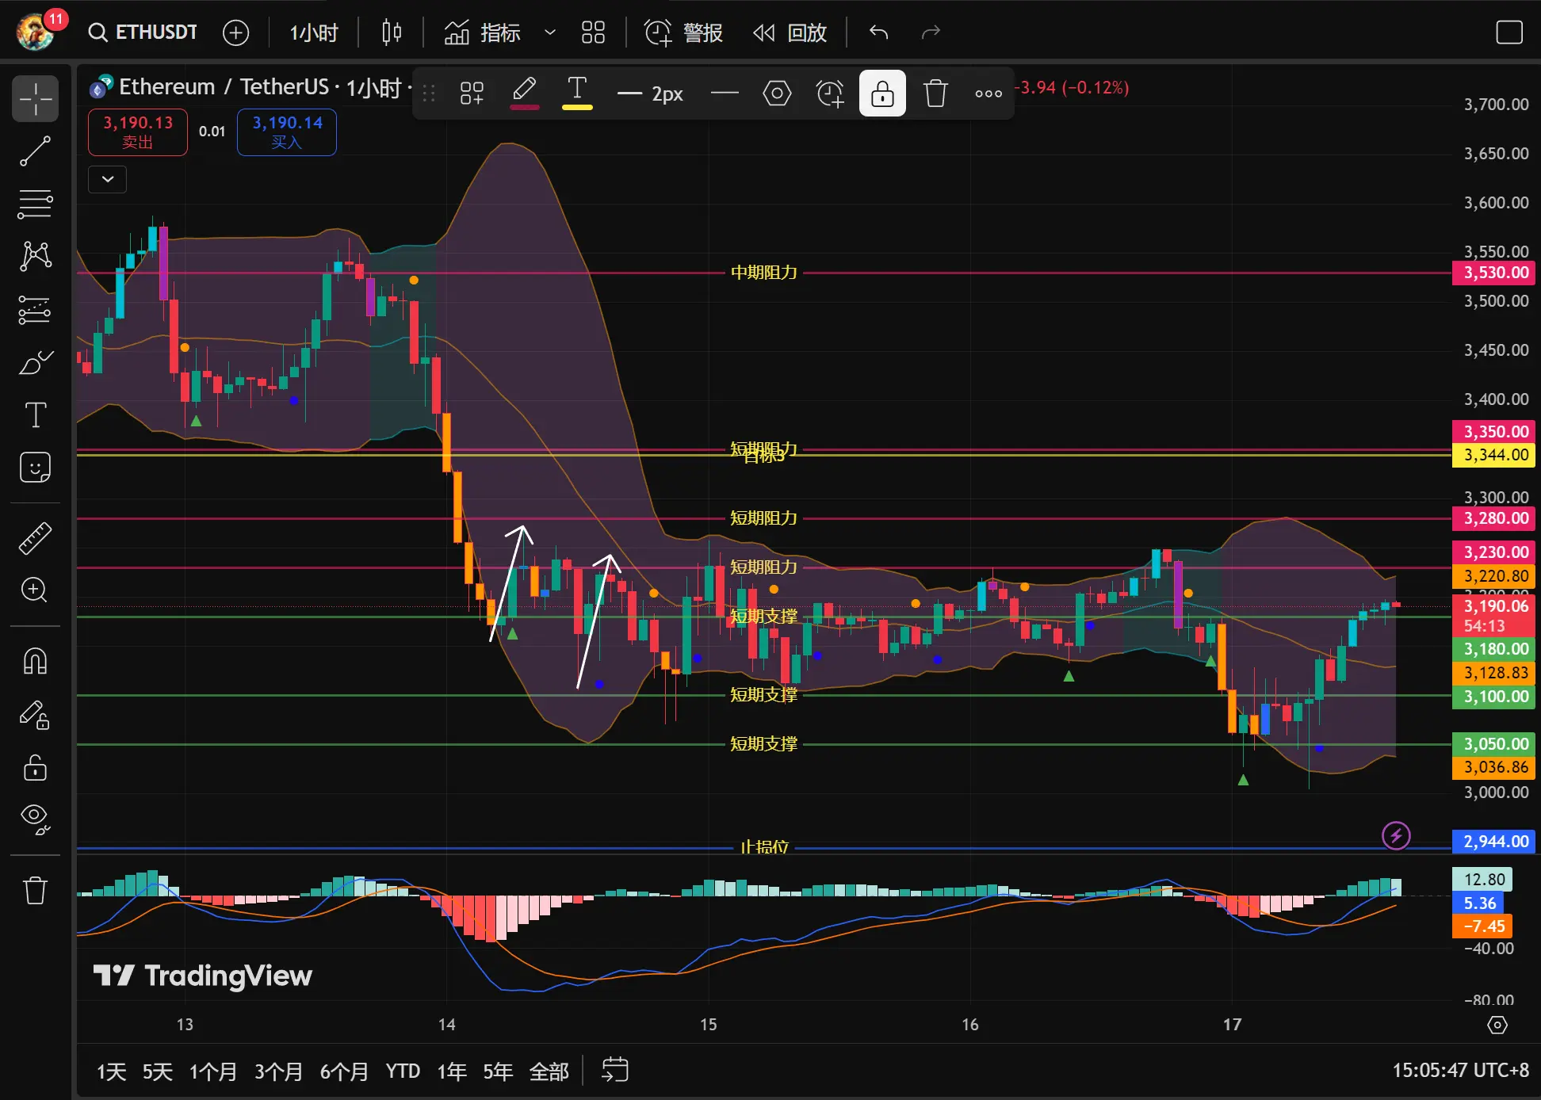Screen dimensions: 1541x1100
Task: Pick the ruler measure tool
Action: (35, 538)
